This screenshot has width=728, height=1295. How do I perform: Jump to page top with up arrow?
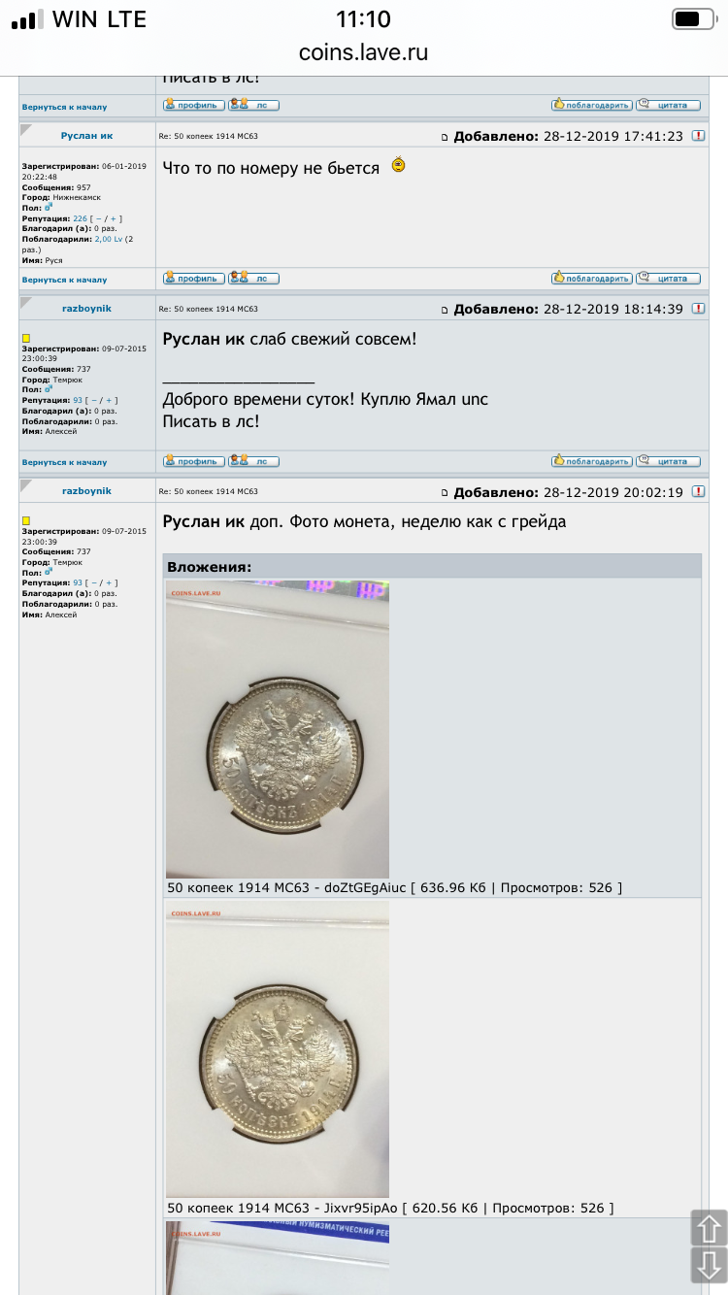tap(709, 1228)
